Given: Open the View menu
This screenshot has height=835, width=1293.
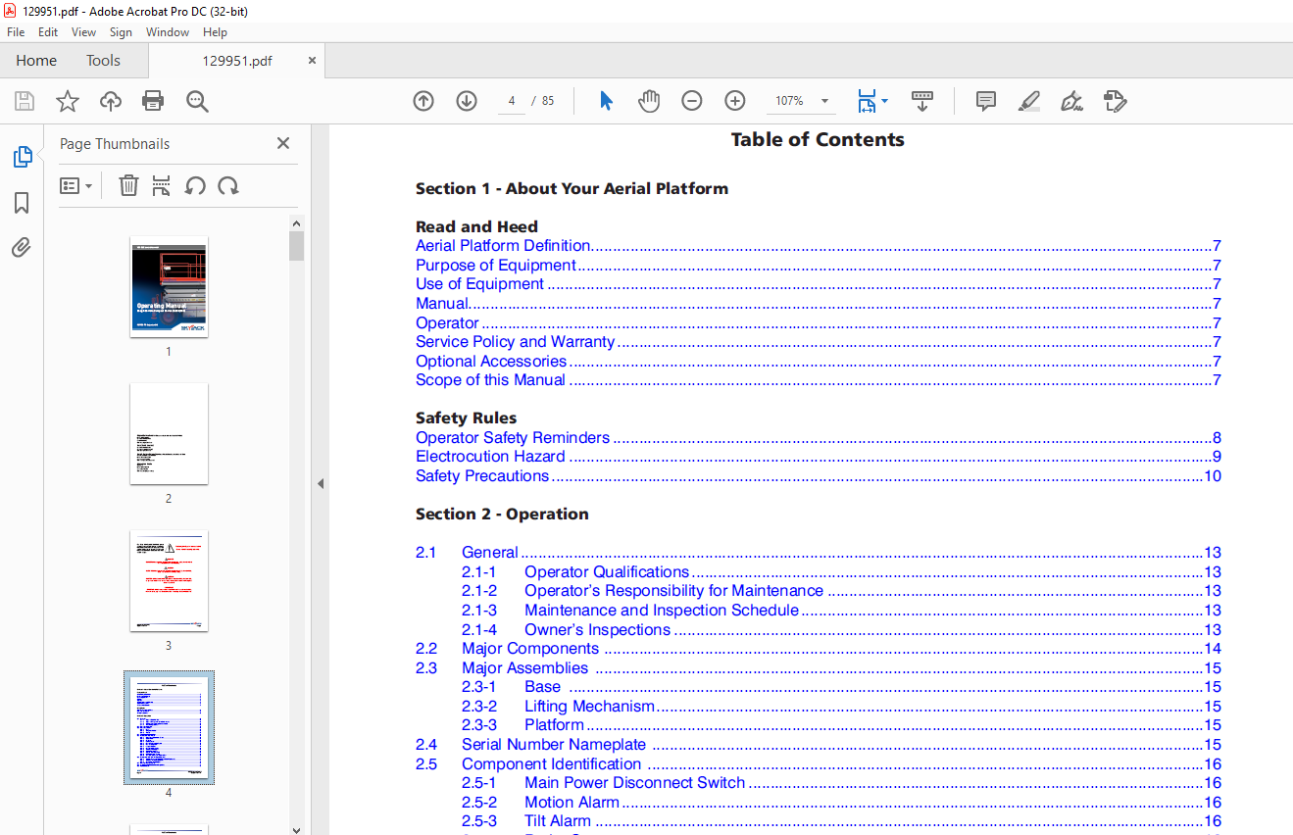Looking at the screenshot, I should tap(84, 32).
